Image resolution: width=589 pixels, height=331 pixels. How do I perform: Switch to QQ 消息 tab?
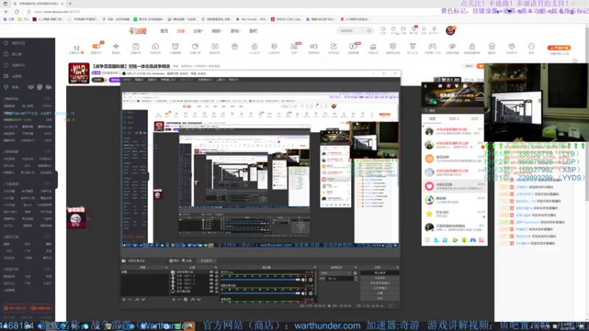click(432, 118)
